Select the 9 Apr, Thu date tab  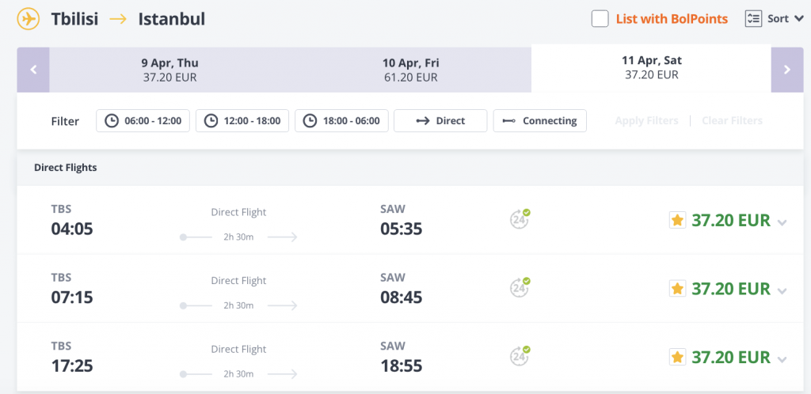pyautogui.click(x=169, y=70)
